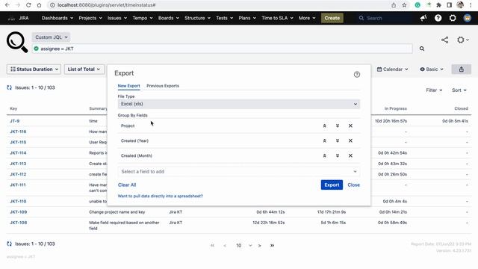Open the List of Total dropdown
This screenshot has width=478, height=269.
click(84, 69)
